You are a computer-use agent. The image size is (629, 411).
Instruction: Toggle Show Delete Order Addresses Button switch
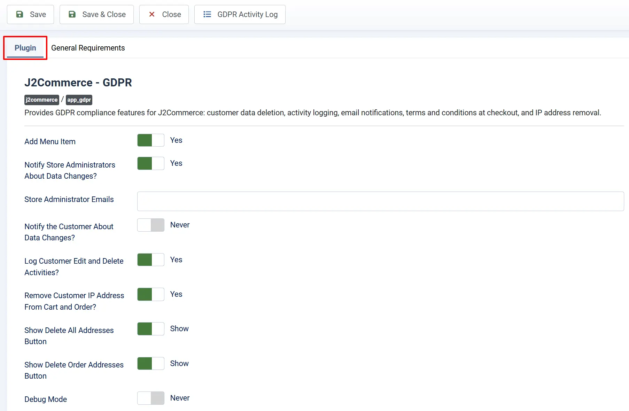pos(151,364)
